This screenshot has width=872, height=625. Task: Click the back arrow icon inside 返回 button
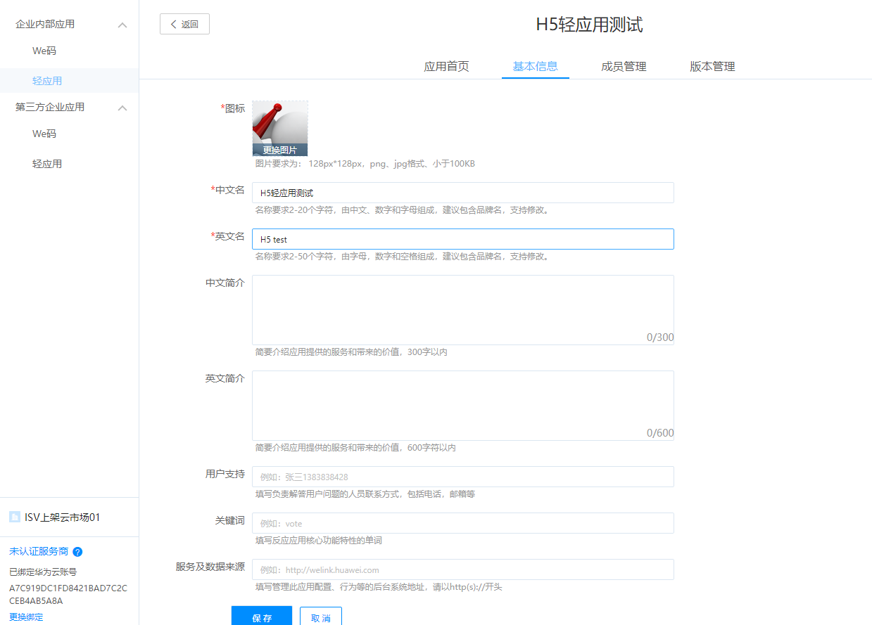point(173,23)
